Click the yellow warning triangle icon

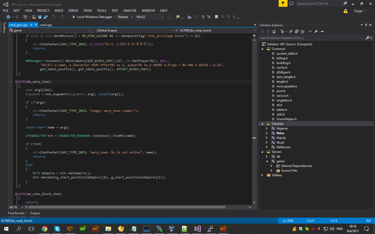tap(346, 11)
